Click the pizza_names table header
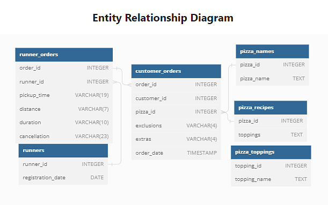328x205 pixels. click(272, 51)
